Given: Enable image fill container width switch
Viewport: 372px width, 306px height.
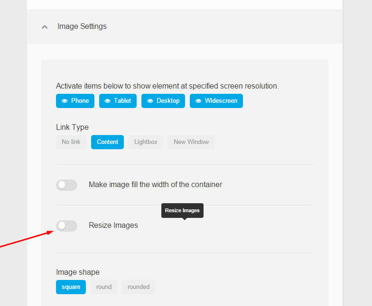Looking at the screenshot, I should pyautogui.click(x=66, y=185).
